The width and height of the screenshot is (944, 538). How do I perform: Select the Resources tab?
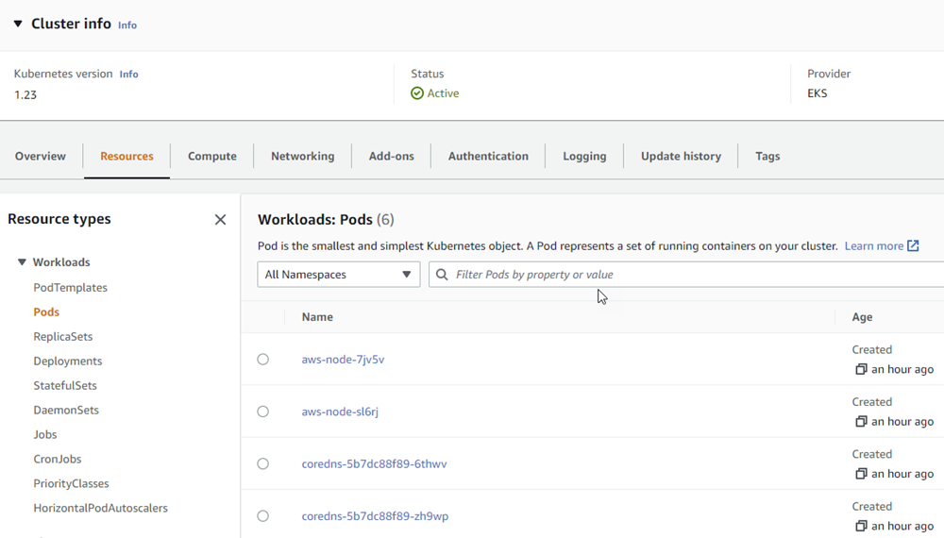(x=127, y=156)
